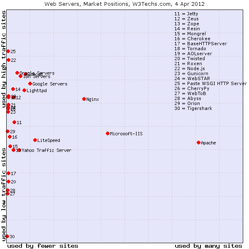Click the 'used by high traffic sites' axis label

point(3,59)
